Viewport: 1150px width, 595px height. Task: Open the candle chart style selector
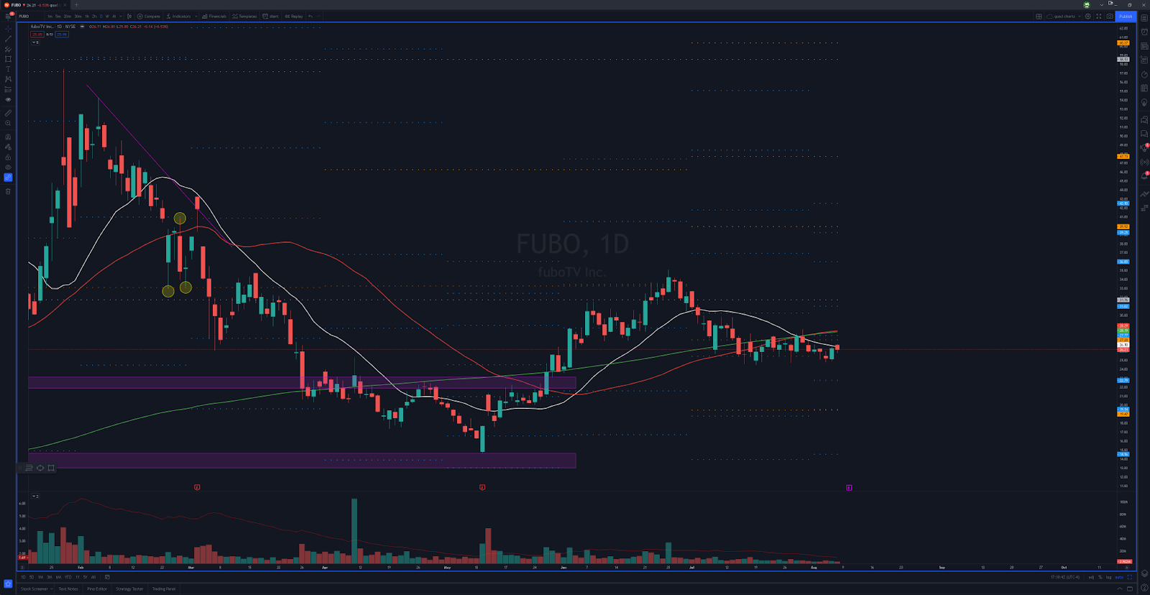click(x=129, y=16)
